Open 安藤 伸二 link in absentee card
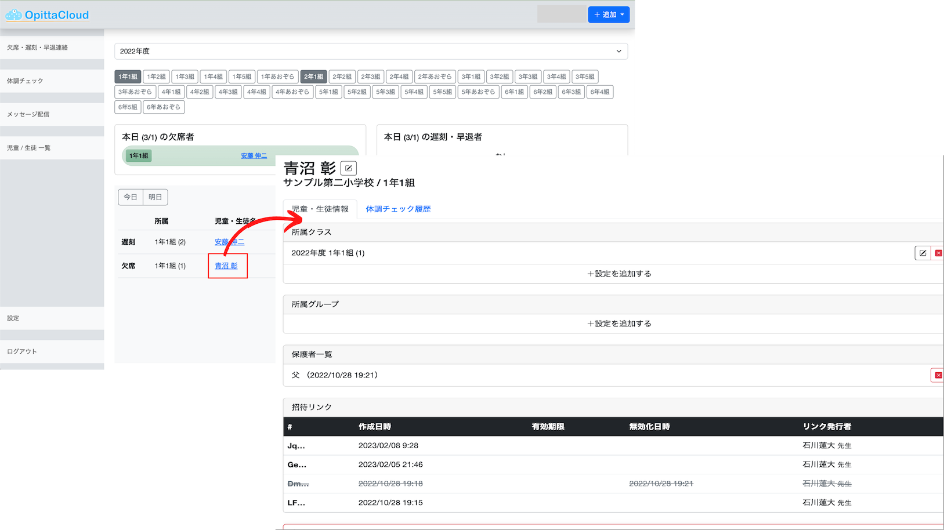The height and width of the screenshot is (530, 944). (254, 156)
